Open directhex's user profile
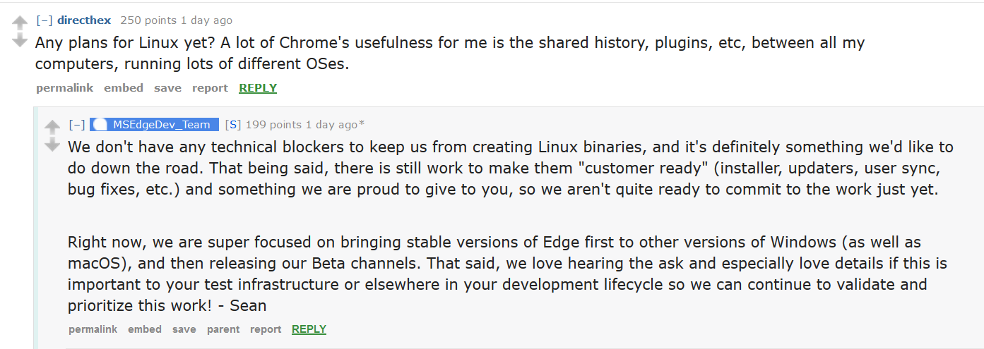The height and width of the screenshot is (349, 984). tap(84, 20)
